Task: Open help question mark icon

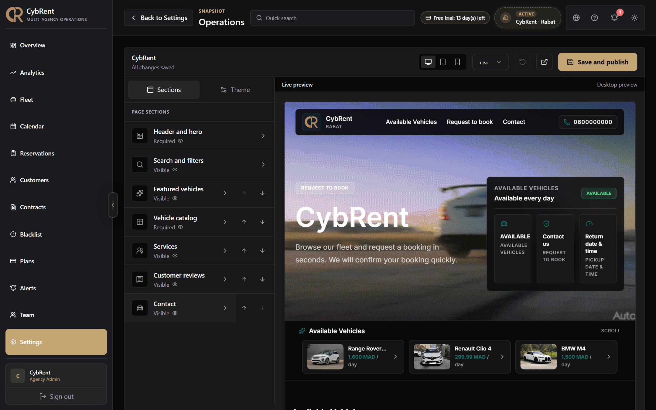Action: pyautogui.click(x=594, y=18)
